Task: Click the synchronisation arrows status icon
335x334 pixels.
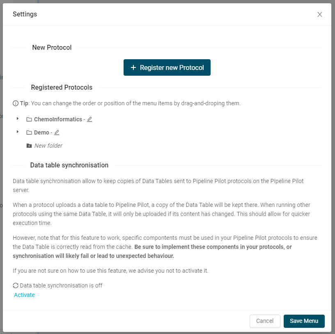Action: [x=16, y=285]
